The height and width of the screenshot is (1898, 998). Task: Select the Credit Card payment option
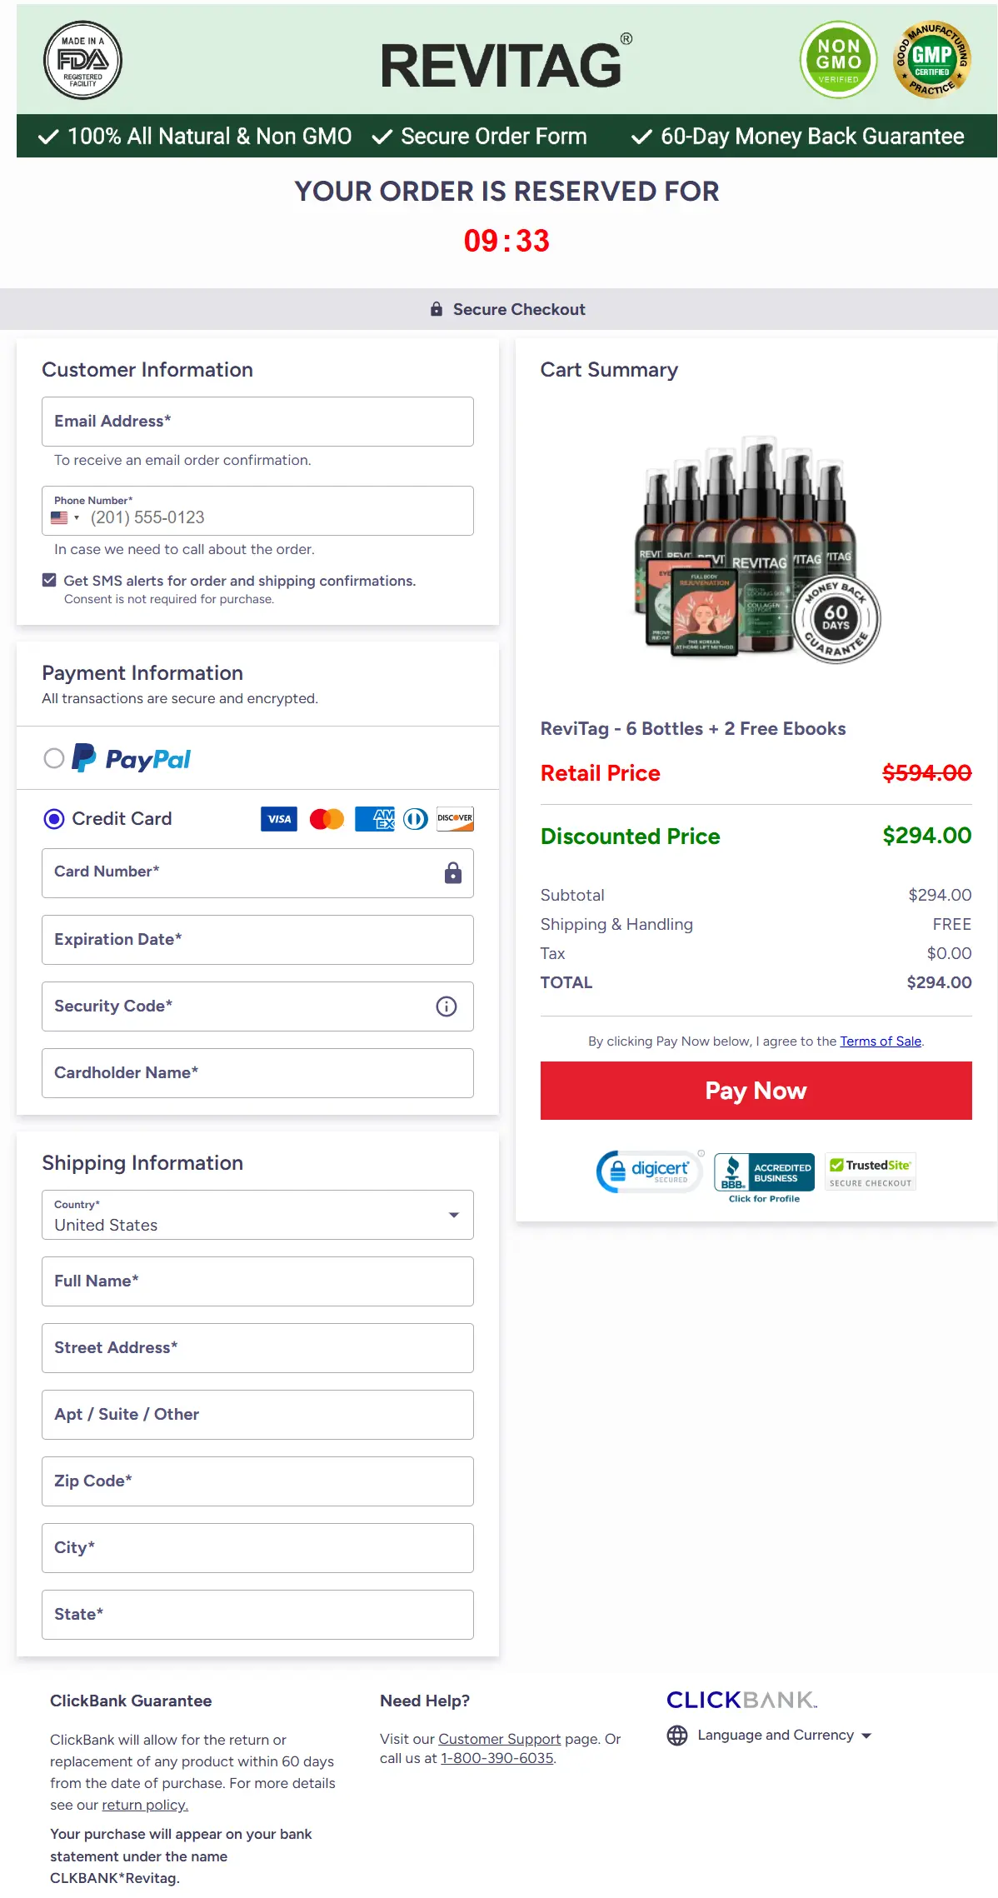coord(53,819)
